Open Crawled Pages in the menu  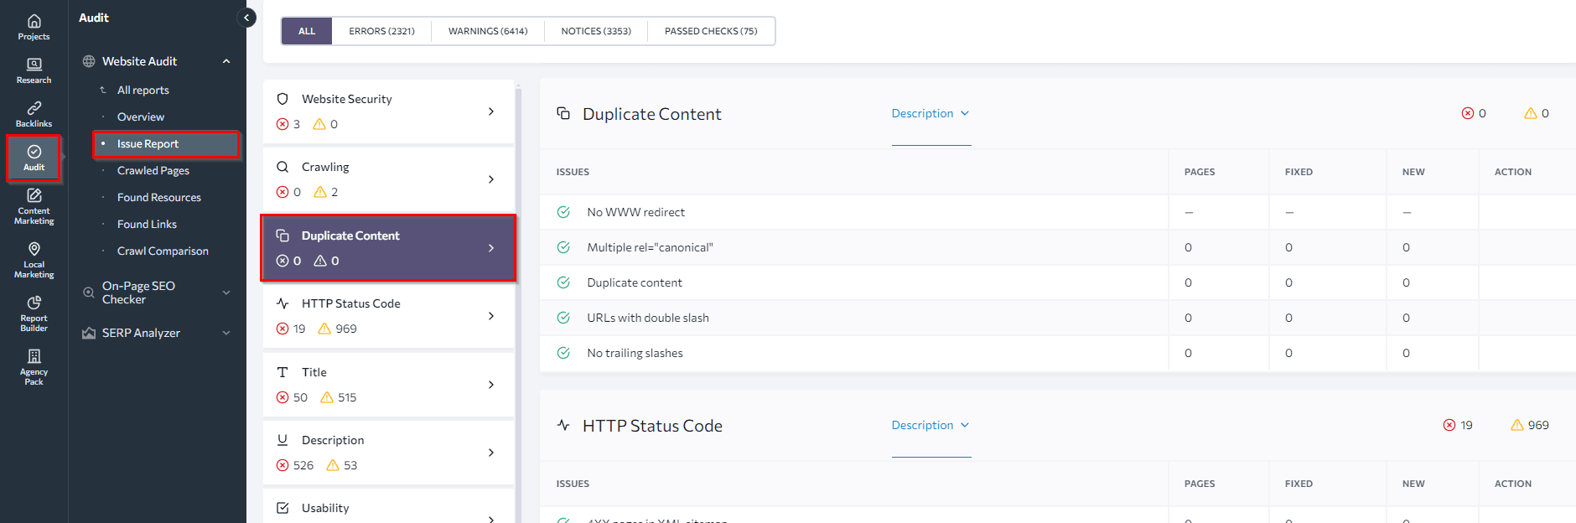(153, 170)
